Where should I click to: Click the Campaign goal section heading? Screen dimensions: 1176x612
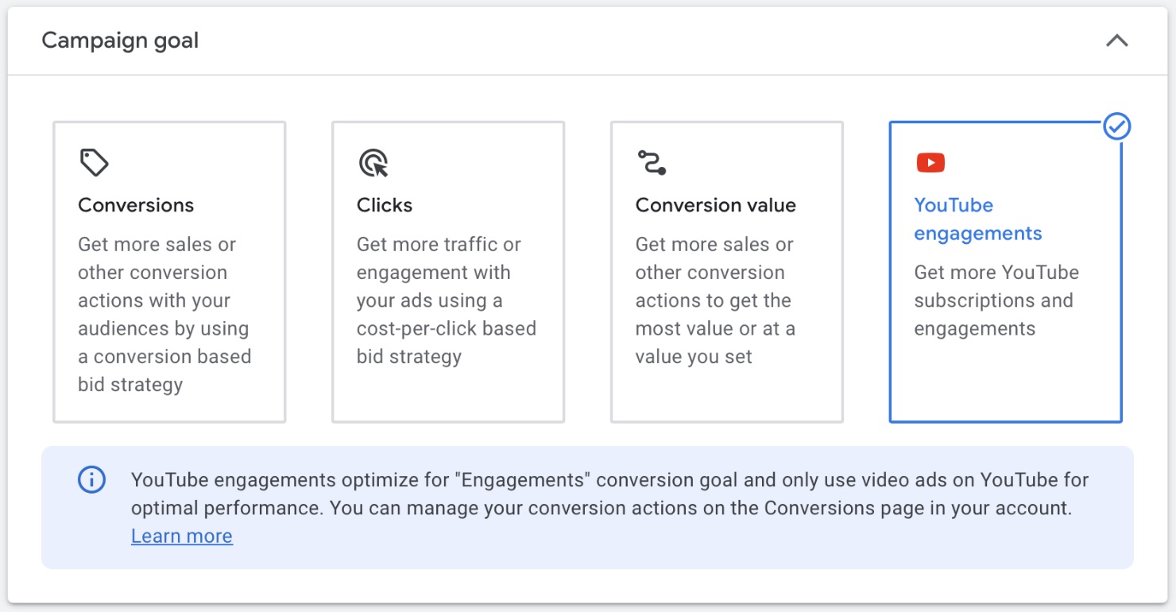pyautogui.click(x=120, y=41)
